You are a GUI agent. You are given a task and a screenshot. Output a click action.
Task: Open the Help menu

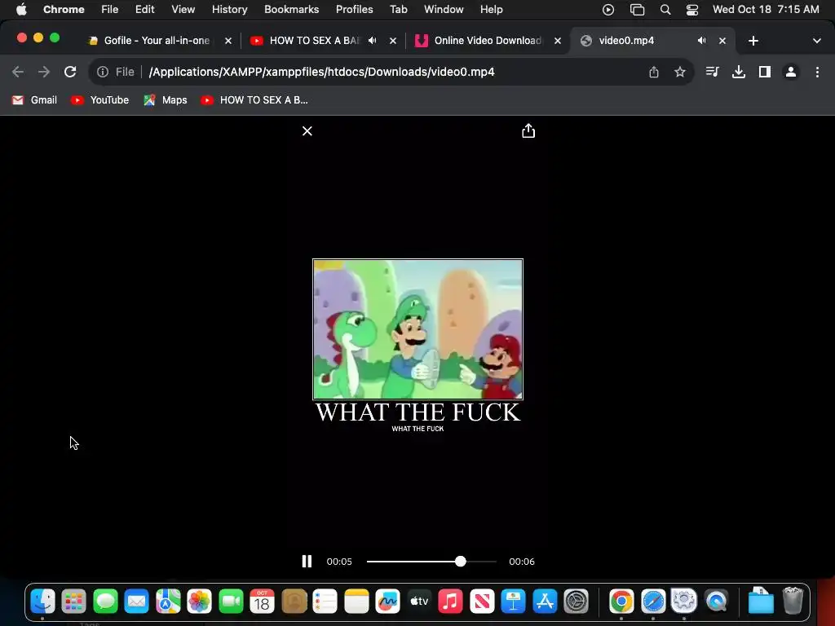[491, 10]
